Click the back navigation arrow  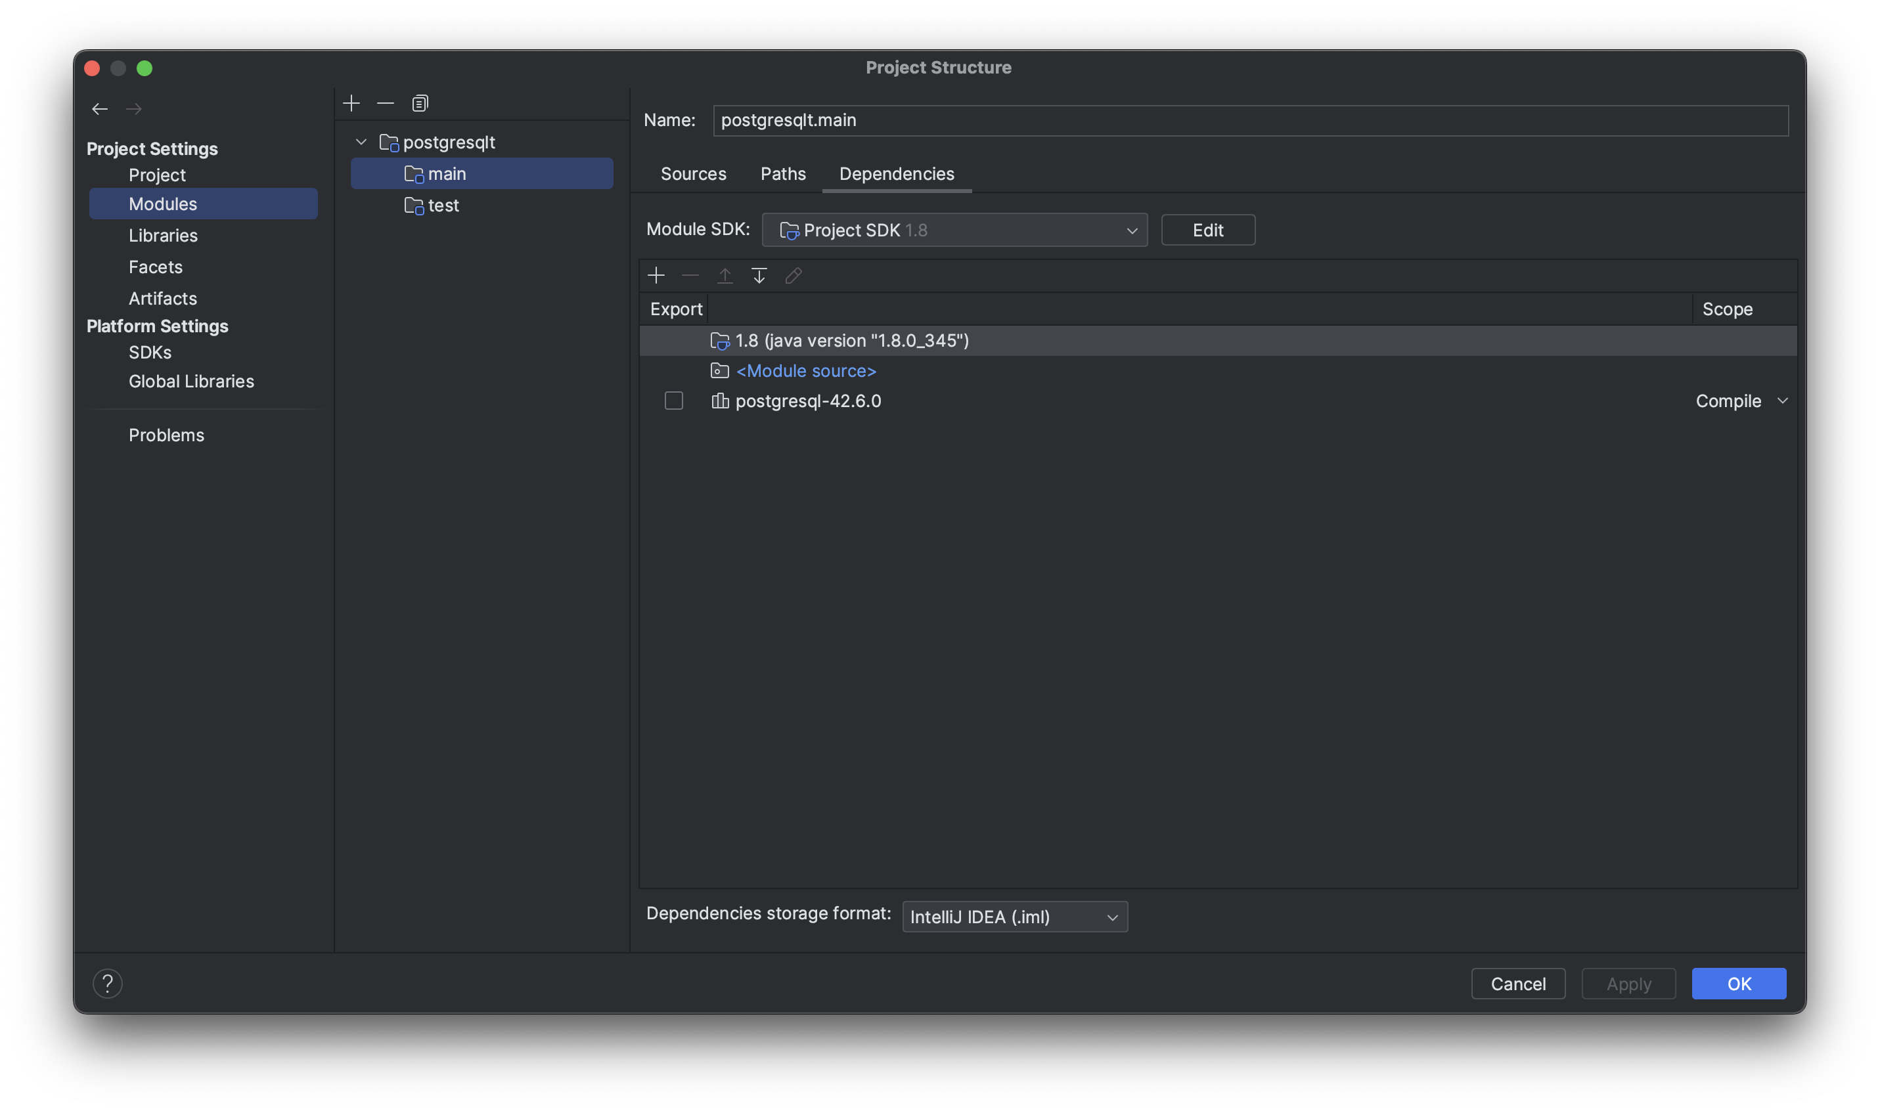(x=100, y=109)
